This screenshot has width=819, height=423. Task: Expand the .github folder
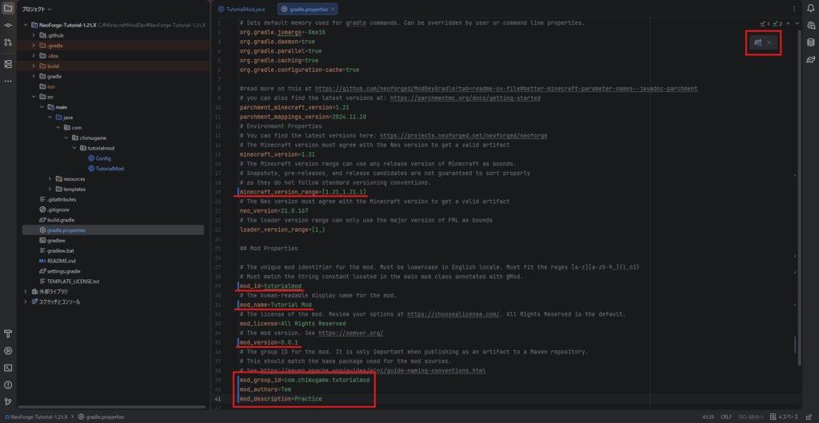(x=33, y=35)
